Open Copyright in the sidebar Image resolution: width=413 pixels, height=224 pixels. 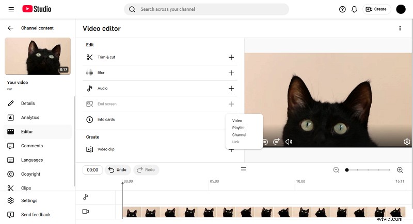point(37,174)
